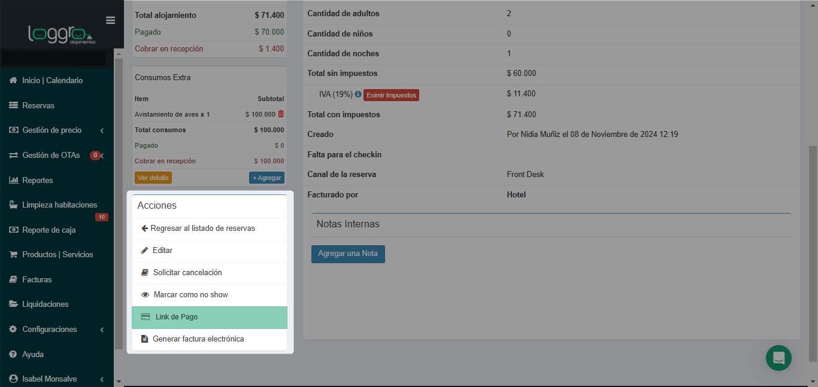The width and height of the screenshot is (818, 387).
Task: Go back via Regresar al listado de reservas
Action: [x=202, y=228]
